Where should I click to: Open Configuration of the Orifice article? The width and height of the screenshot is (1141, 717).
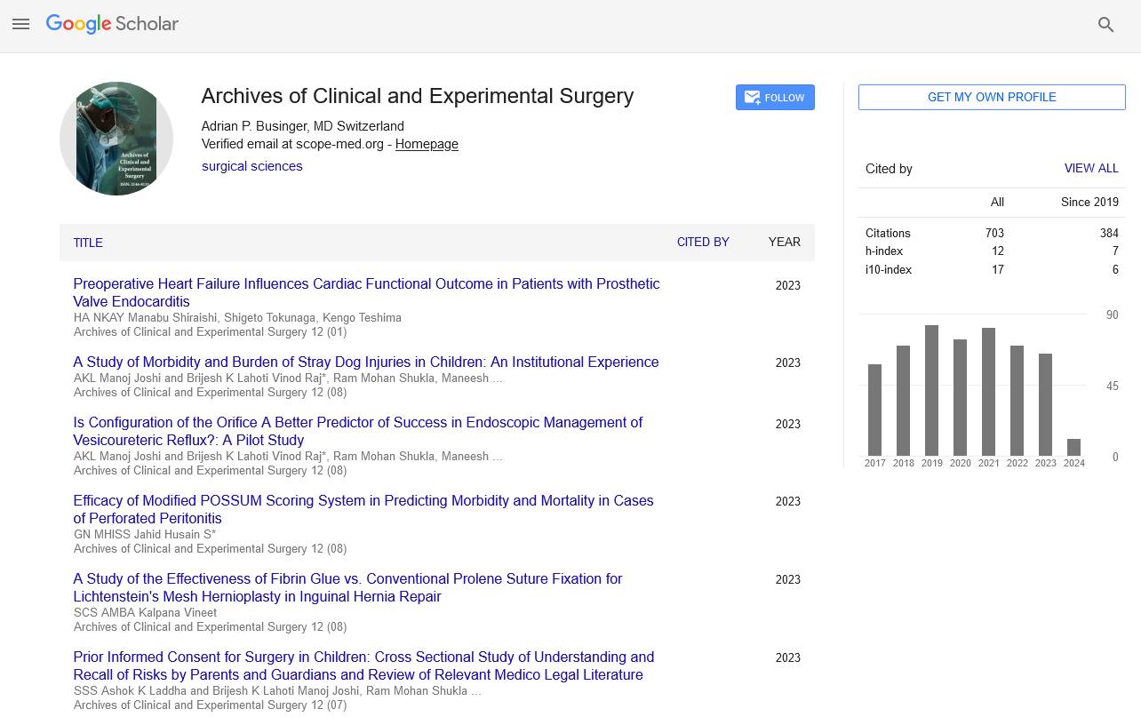(357, 431)
